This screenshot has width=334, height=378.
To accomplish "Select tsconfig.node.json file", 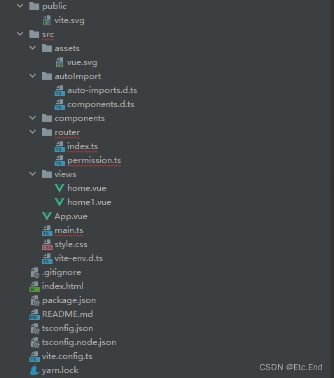I will (x=79, y=342).
